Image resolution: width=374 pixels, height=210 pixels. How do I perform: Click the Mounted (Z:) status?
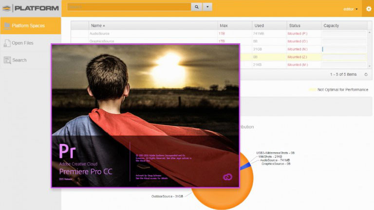[297, 57]
